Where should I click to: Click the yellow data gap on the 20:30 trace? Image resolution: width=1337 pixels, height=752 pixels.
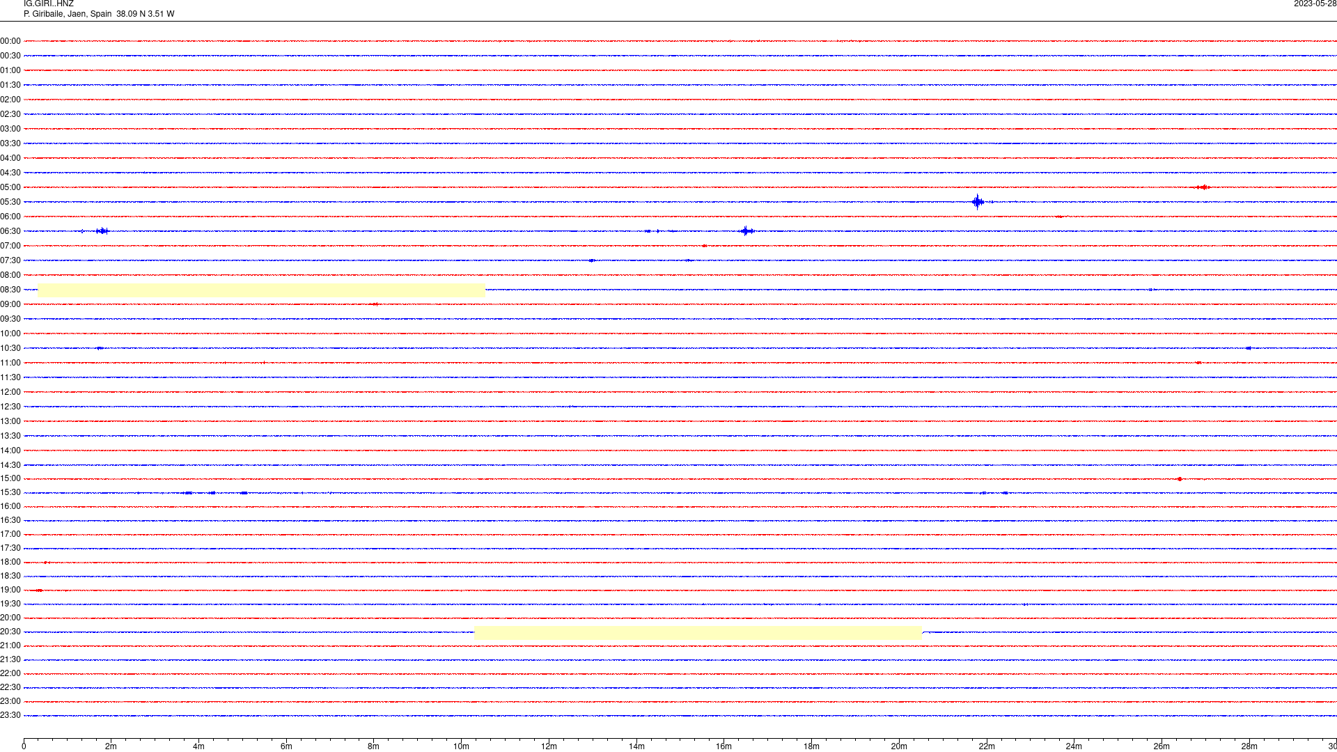(x=698, y=633)
